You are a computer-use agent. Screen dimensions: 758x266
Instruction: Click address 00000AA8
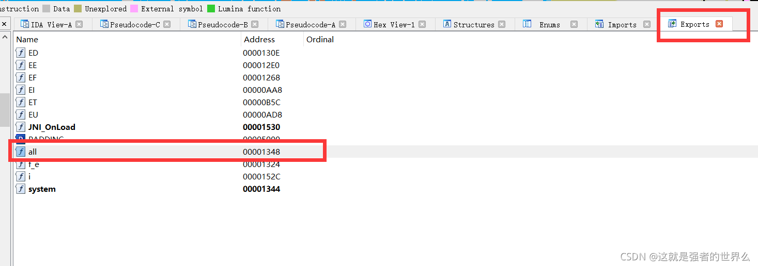click(262, 90)
